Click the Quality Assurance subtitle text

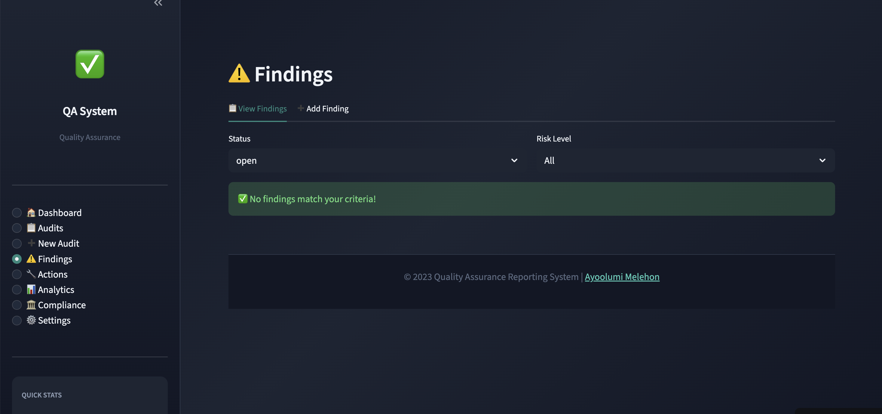click(x=90, y=137)
